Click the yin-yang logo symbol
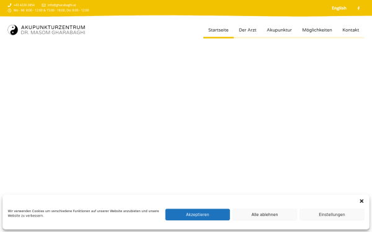 coord(12,30)
